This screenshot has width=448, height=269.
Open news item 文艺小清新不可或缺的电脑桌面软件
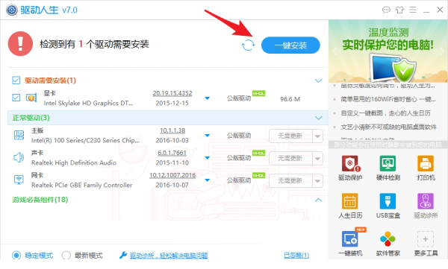pos(388,127)
